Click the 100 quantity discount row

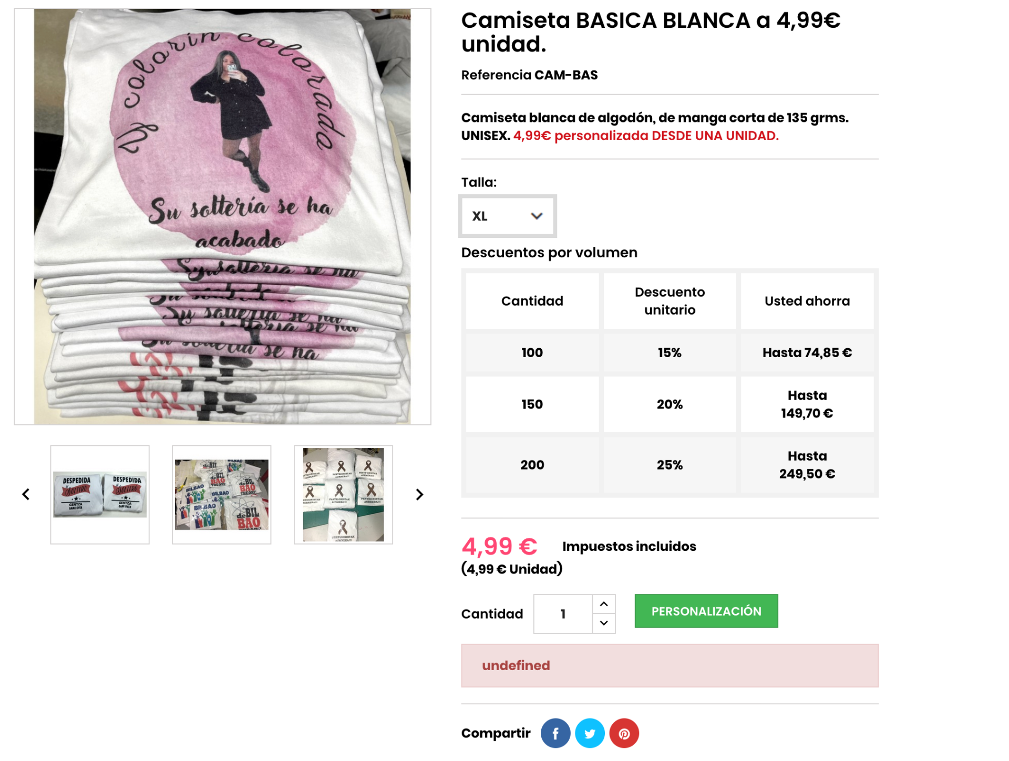point(670,352)
